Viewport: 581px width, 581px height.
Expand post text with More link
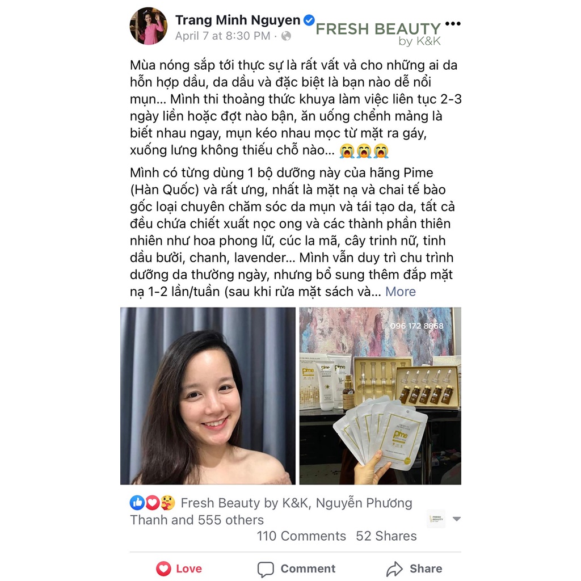click(401, 292)
